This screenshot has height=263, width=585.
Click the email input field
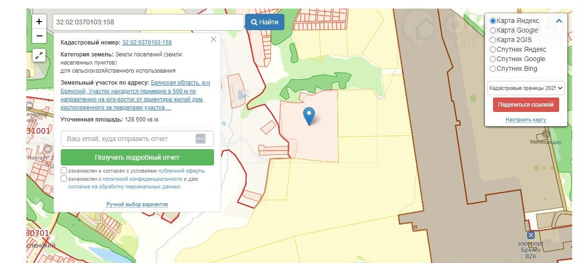[128, 139]
